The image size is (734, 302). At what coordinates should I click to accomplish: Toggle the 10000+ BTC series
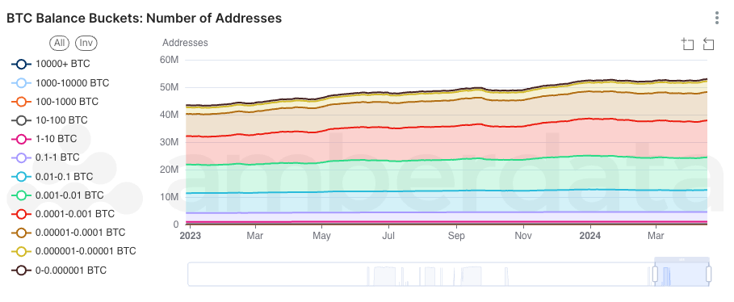pyautogui.click(x=51, y=64)
